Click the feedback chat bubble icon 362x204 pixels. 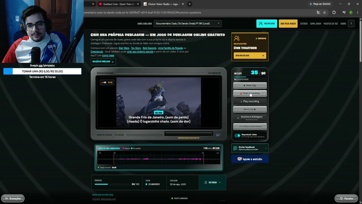click(x=235, y=148)
